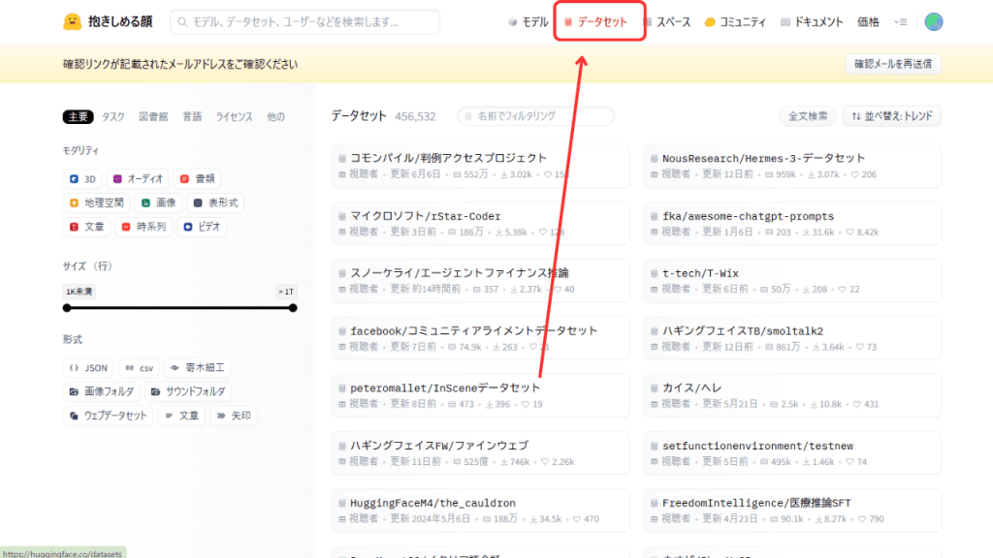Open setfunctionenvironment/testnew dataset

coord(792,453)
